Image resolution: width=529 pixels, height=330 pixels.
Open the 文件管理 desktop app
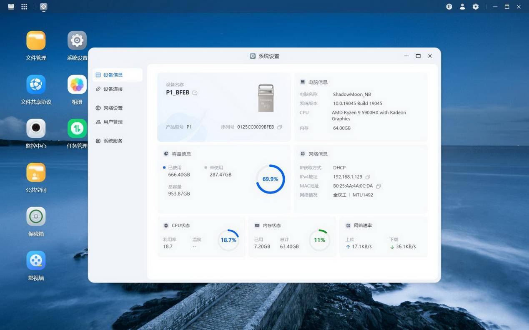36,40
